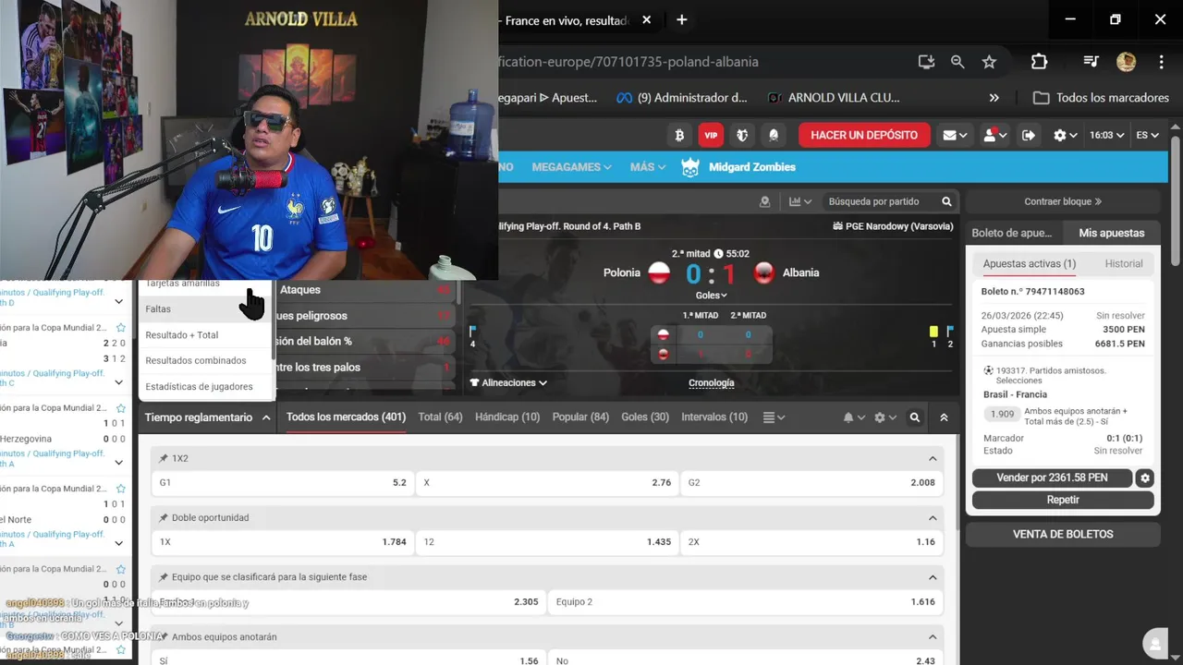Open the Chrome media control icon
The image size is (1183, 665).
click(1091, 62)
